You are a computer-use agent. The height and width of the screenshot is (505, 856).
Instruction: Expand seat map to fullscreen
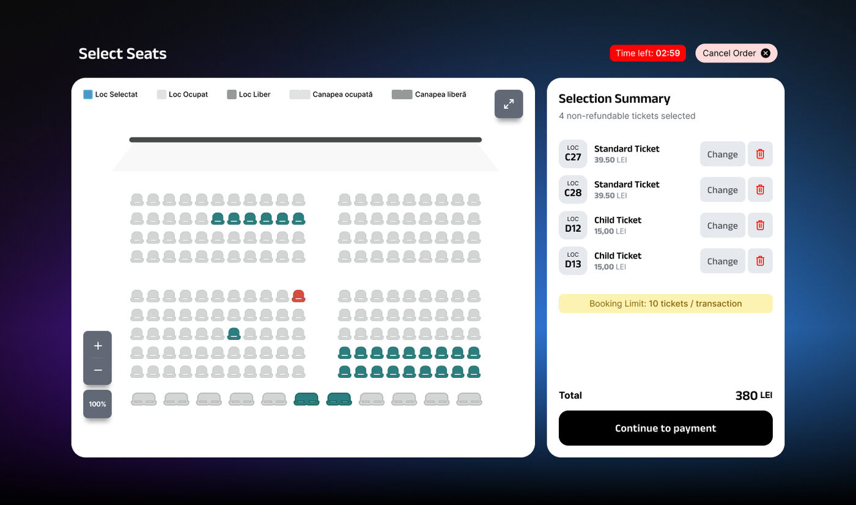coord(509,104)
